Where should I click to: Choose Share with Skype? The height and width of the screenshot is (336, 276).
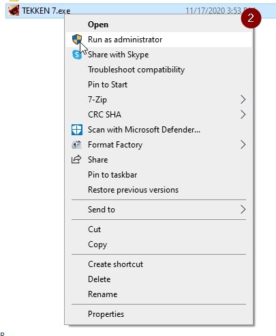159,55
